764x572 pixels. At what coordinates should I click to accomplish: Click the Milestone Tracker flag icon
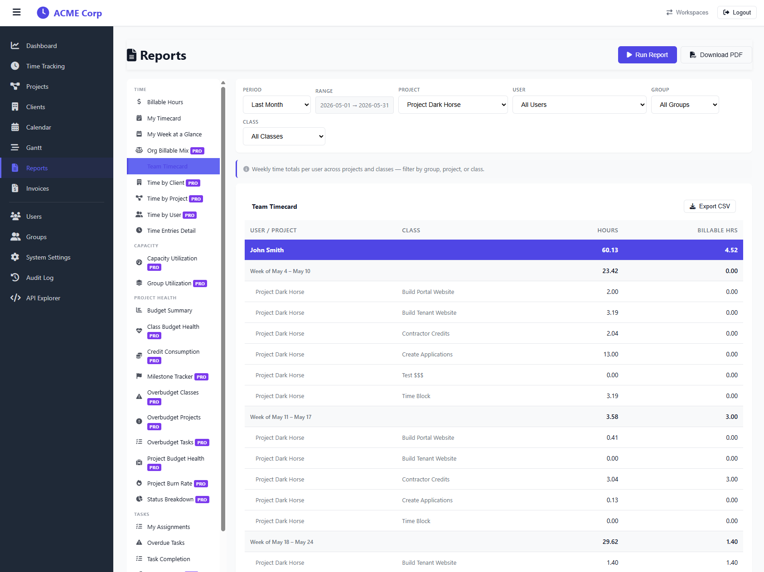[139, 376]
